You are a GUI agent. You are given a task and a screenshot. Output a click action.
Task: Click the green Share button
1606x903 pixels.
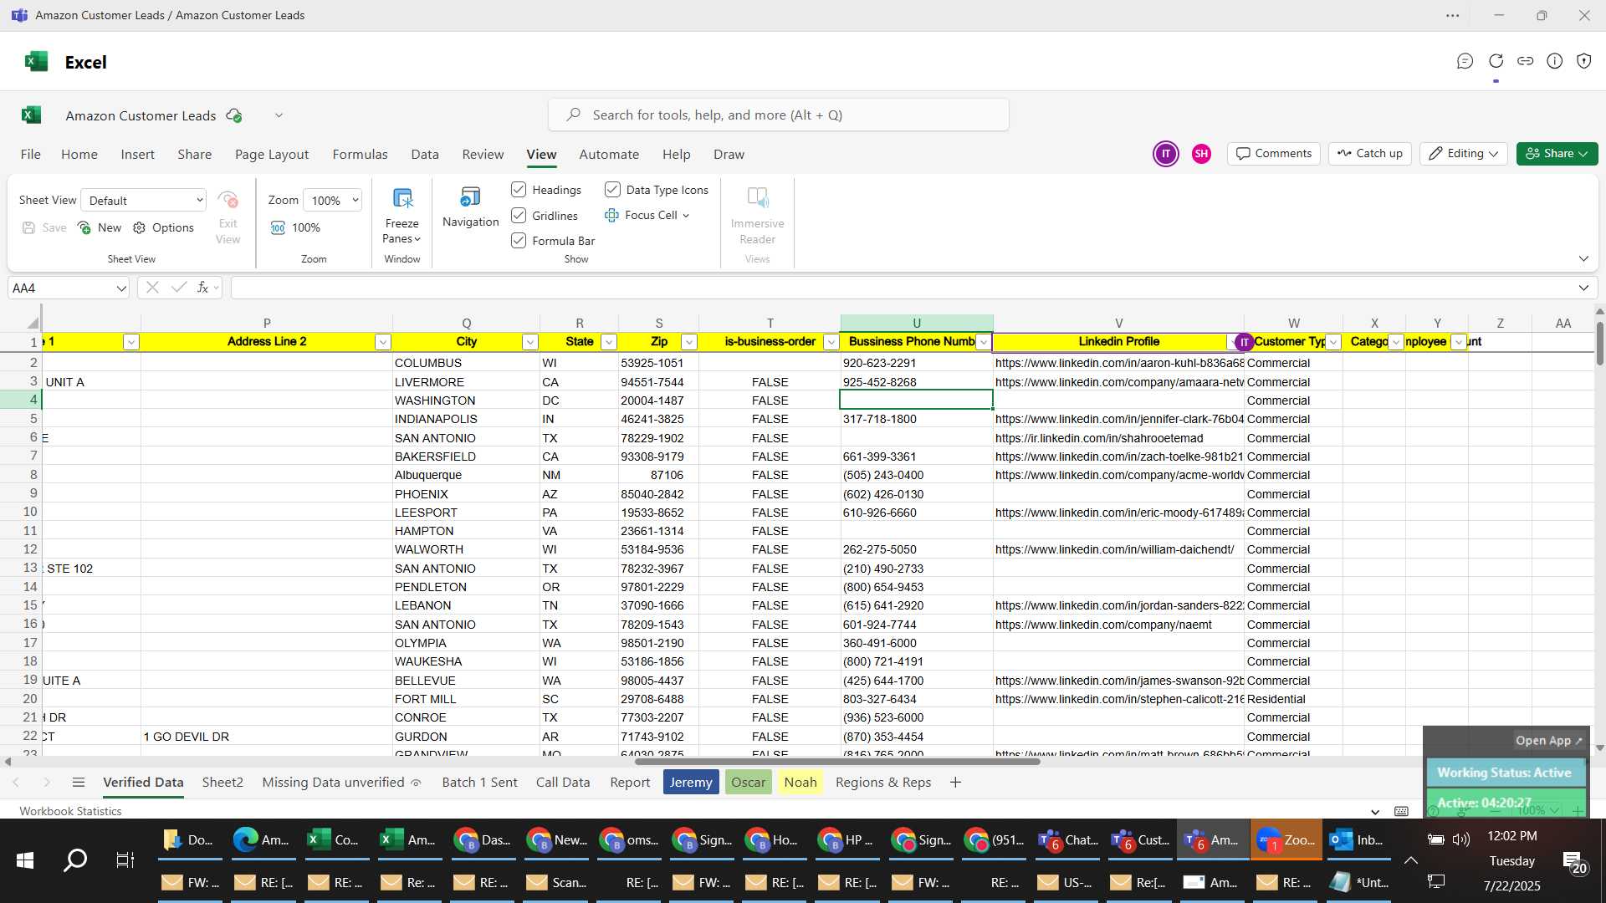coord(1557,154)
